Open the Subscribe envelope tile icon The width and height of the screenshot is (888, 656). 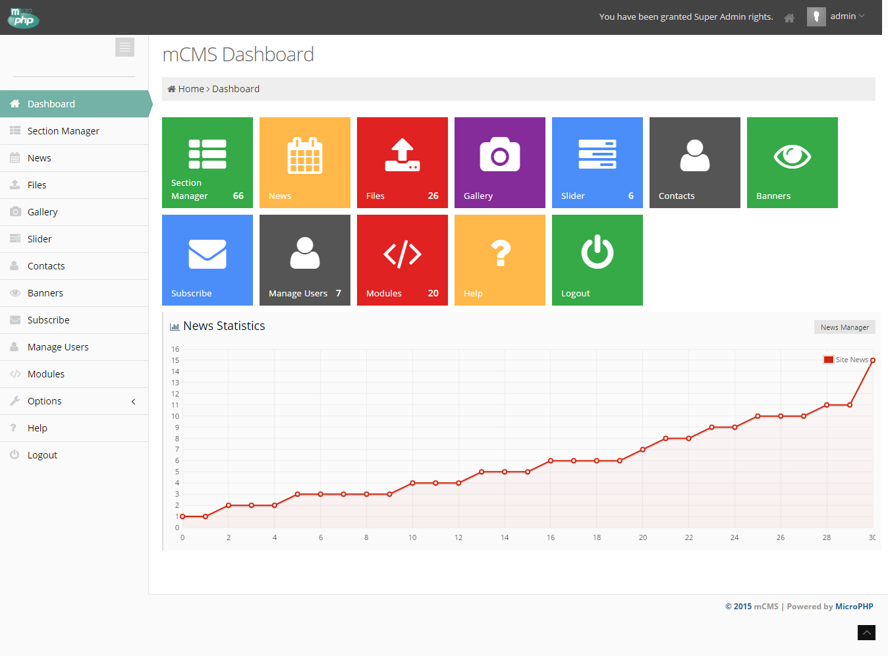208,254
